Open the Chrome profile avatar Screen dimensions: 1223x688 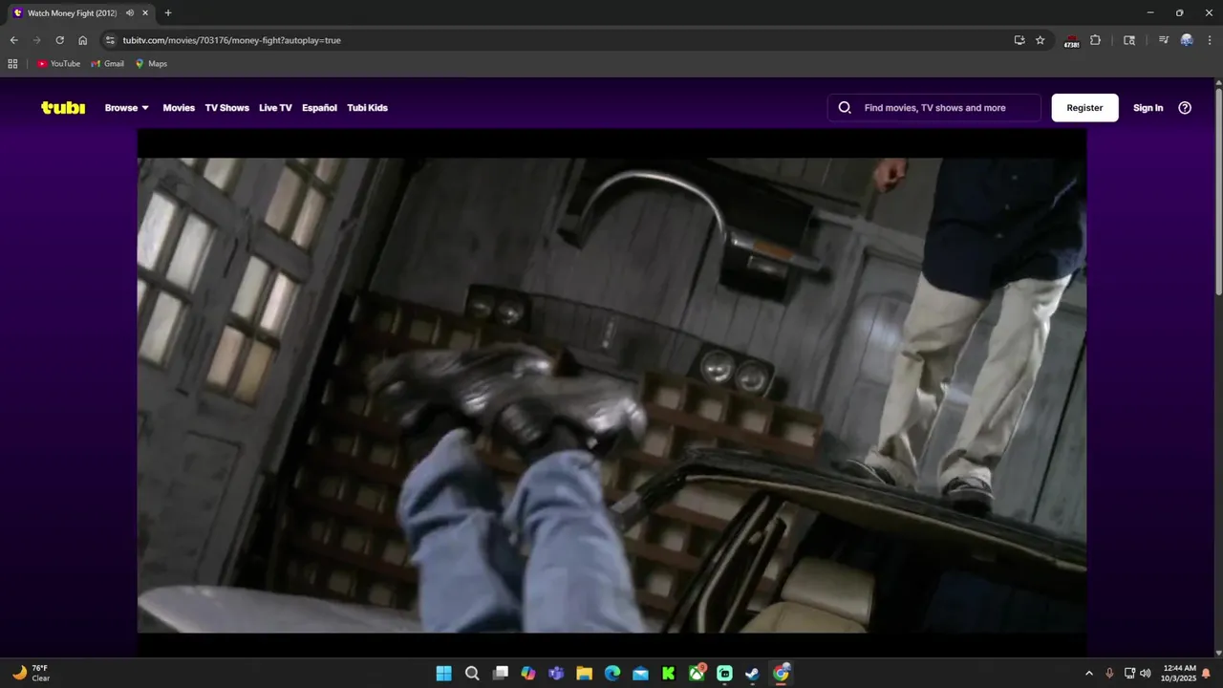click(1187, 40)
